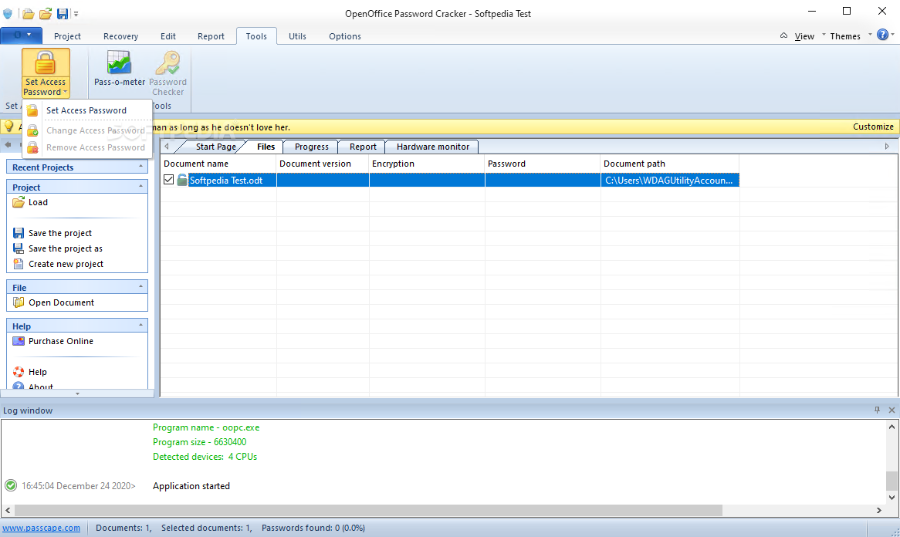This screenshot has width=900, height=537.
Task: Open the Recovery ribbon tab
Action: point(120,36)
